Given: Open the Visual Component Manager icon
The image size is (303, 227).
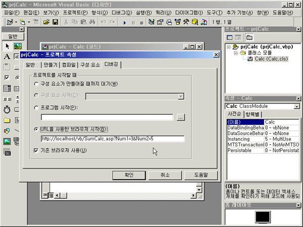Looking at the screenshot, I should 204,22.
